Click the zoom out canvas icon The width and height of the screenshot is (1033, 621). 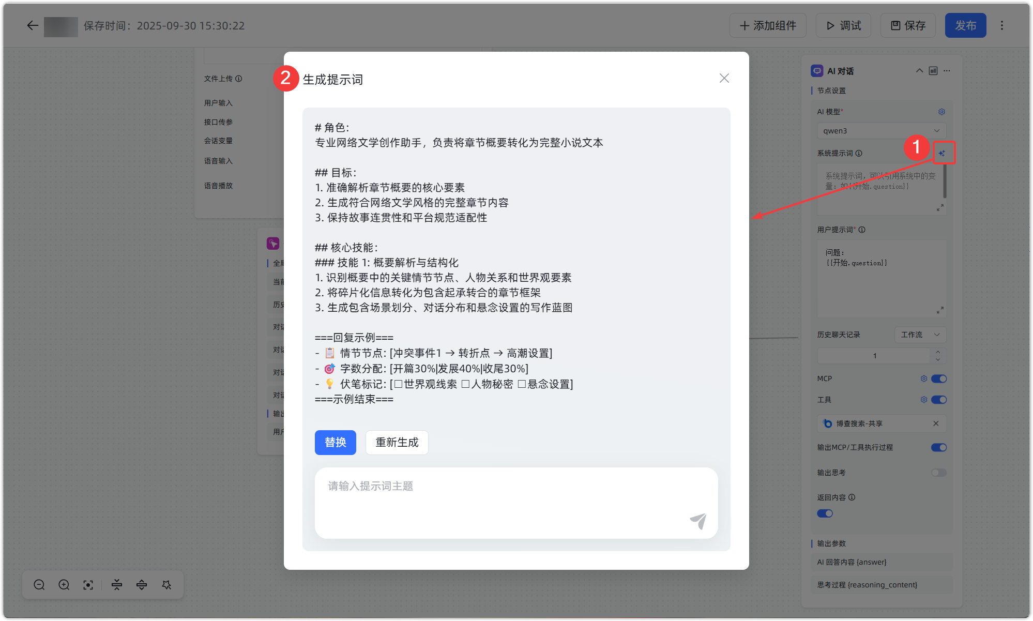(x=39, y=585)
